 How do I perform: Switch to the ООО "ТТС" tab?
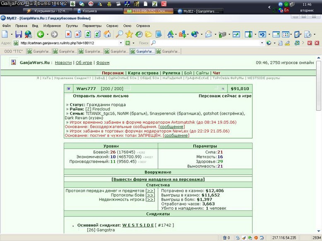14,52
